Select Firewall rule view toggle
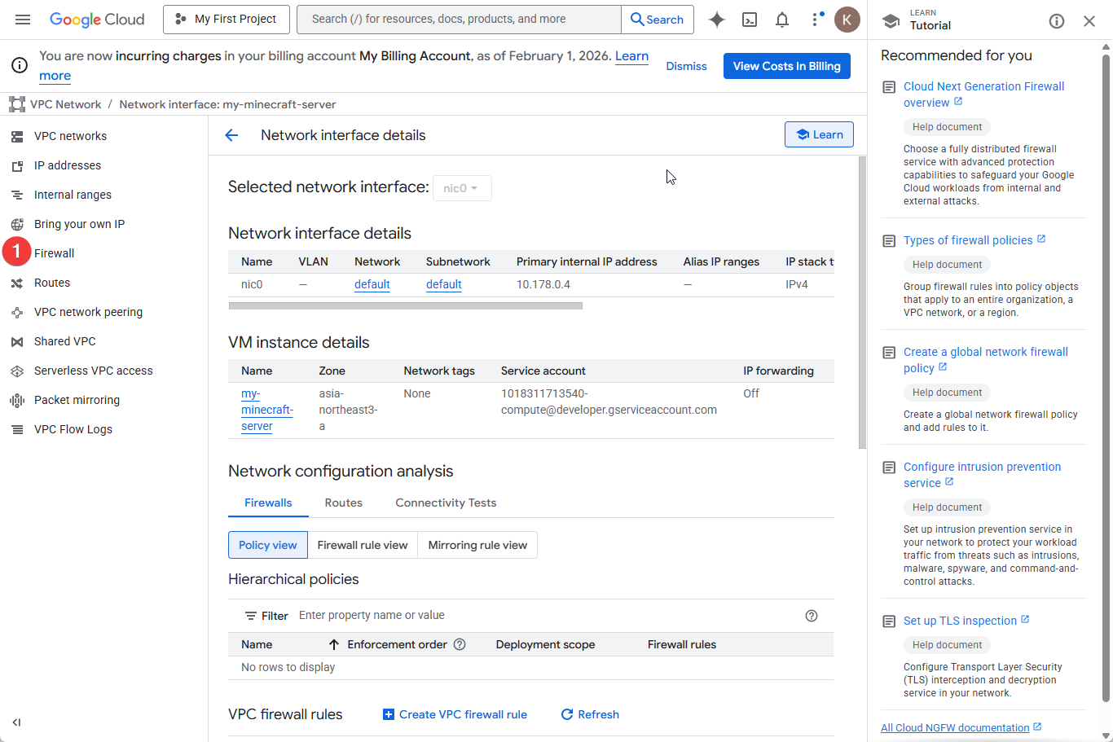 363,545
